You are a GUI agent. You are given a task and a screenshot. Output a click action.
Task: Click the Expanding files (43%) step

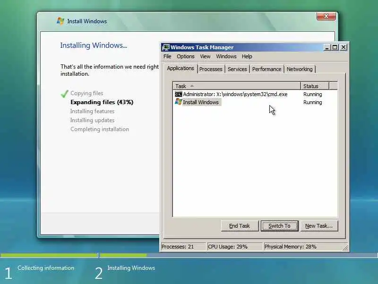coord(102,102)
